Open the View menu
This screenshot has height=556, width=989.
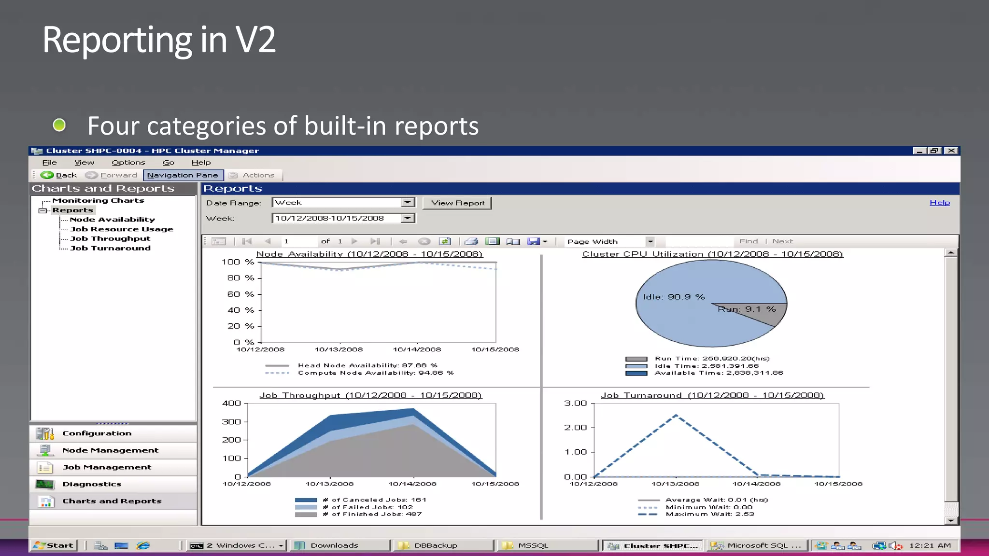(84, 163)
